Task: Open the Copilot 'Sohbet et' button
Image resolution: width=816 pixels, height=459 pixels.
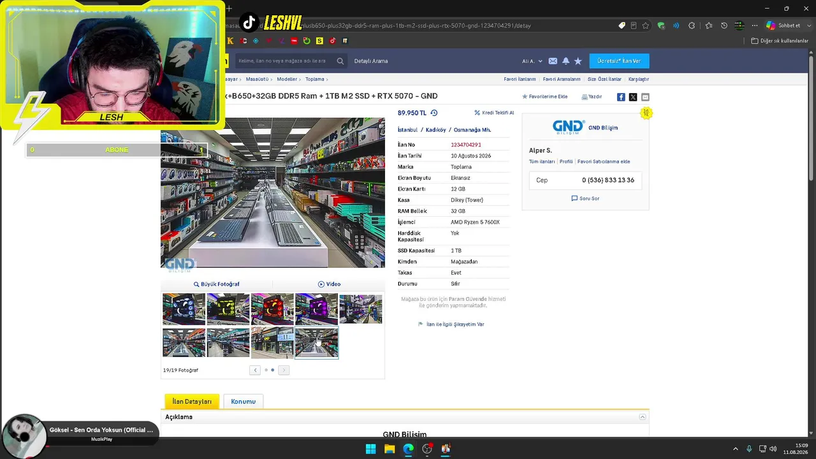Action: click(783, 25)
